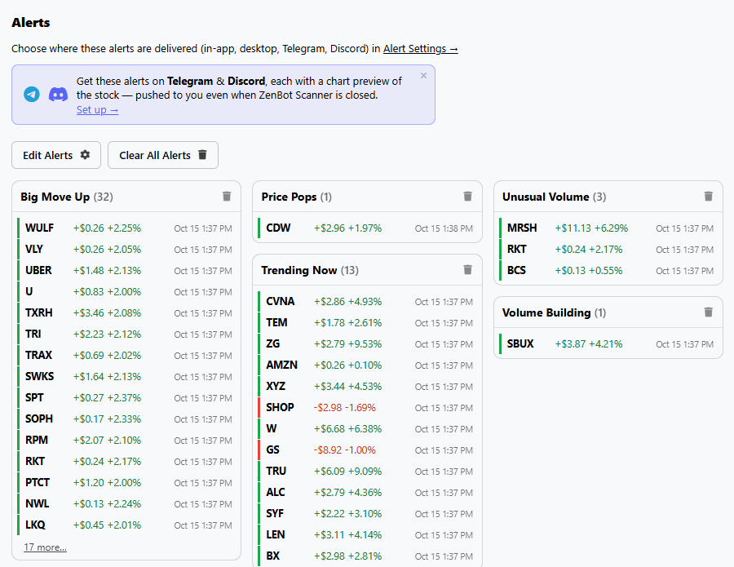
Task: Follow the Set up link in banner
Action: tap(97, 110)
